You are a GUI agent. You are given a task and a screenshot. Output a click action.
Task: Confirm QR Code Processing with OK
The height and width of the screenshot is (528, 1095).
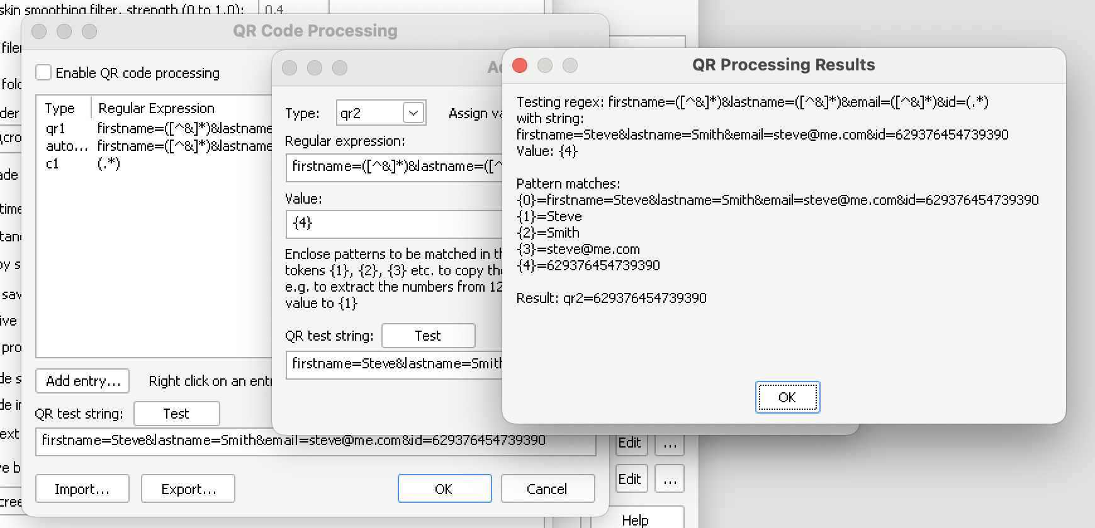pyautogui.click(x=444, y=489)
